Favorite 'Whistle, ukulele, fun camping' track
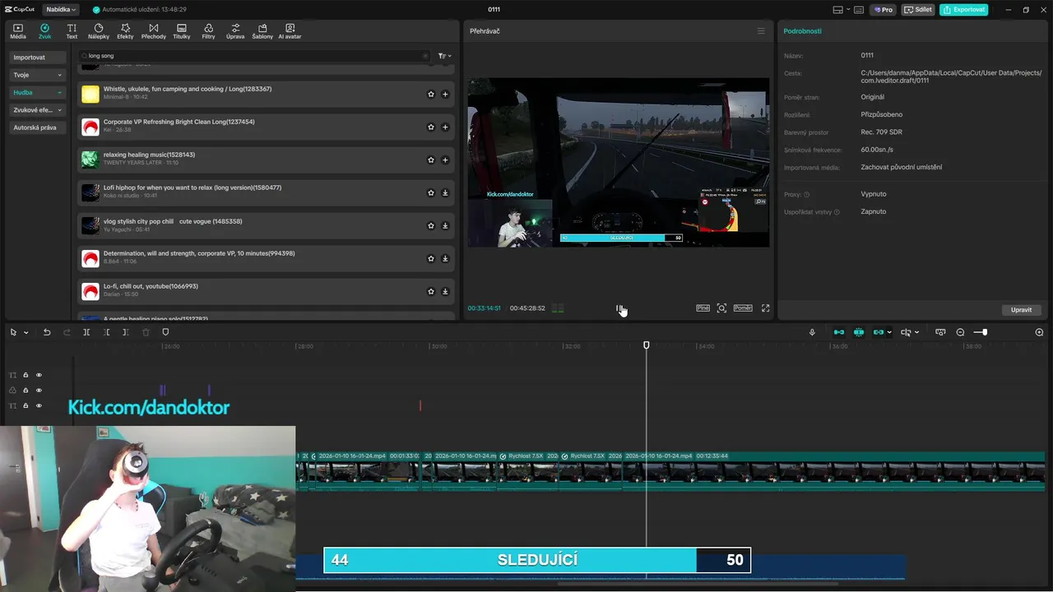The width and height of the screenshot is (1053, 592). coord(430,95)
